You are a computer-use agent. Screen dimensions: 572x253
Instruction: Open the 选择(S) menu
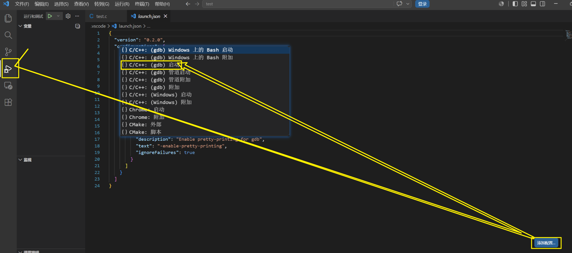click(61, 4)
